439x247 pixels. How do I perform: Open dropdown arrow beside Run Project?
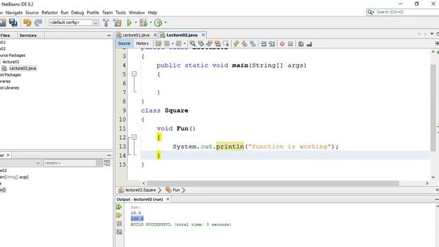click(136, 23)
